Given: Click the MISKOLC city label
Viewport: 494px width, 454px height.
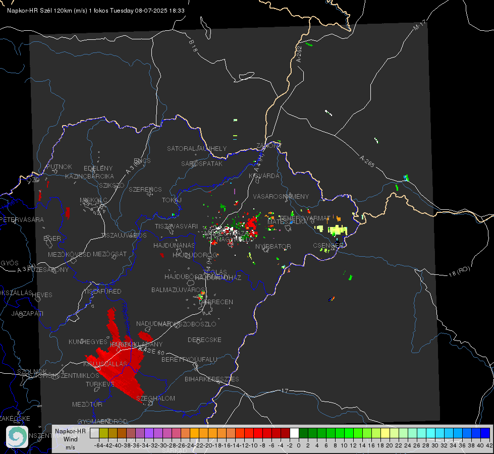Looking at the screenshot, I should (x=93, y=200).
